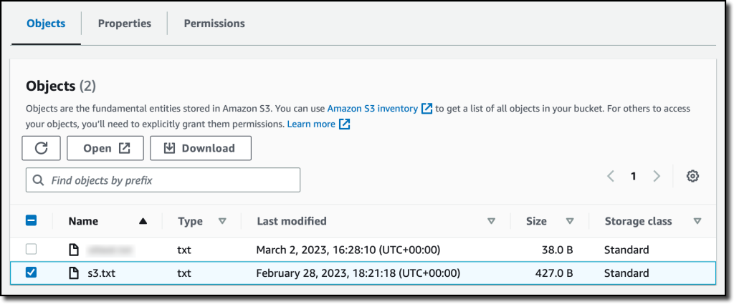The image size is (734, 304).
Task: Click the Download button
Action: (201, 149)
